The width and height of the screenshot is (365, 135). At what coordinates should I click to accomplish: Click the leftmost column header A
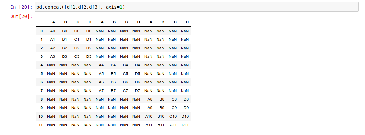point(53,22)
